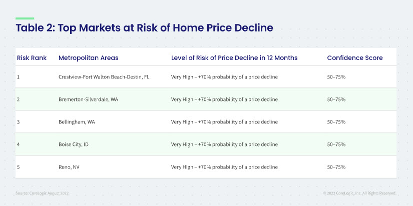Click risk rank number 1
The height and width of the screenshot is (206, 413).
[x=18, y=77]
